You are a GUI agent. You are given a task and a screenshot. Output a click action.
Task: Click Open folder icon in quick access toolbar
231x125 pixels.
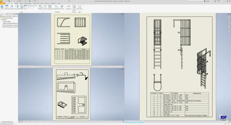pos(7,1)
